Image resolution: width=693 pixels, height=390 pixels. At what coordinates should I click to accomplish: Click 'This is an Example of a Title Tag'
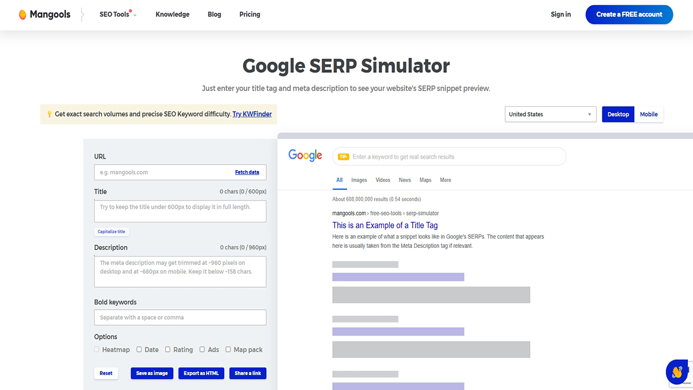point(385,225)
